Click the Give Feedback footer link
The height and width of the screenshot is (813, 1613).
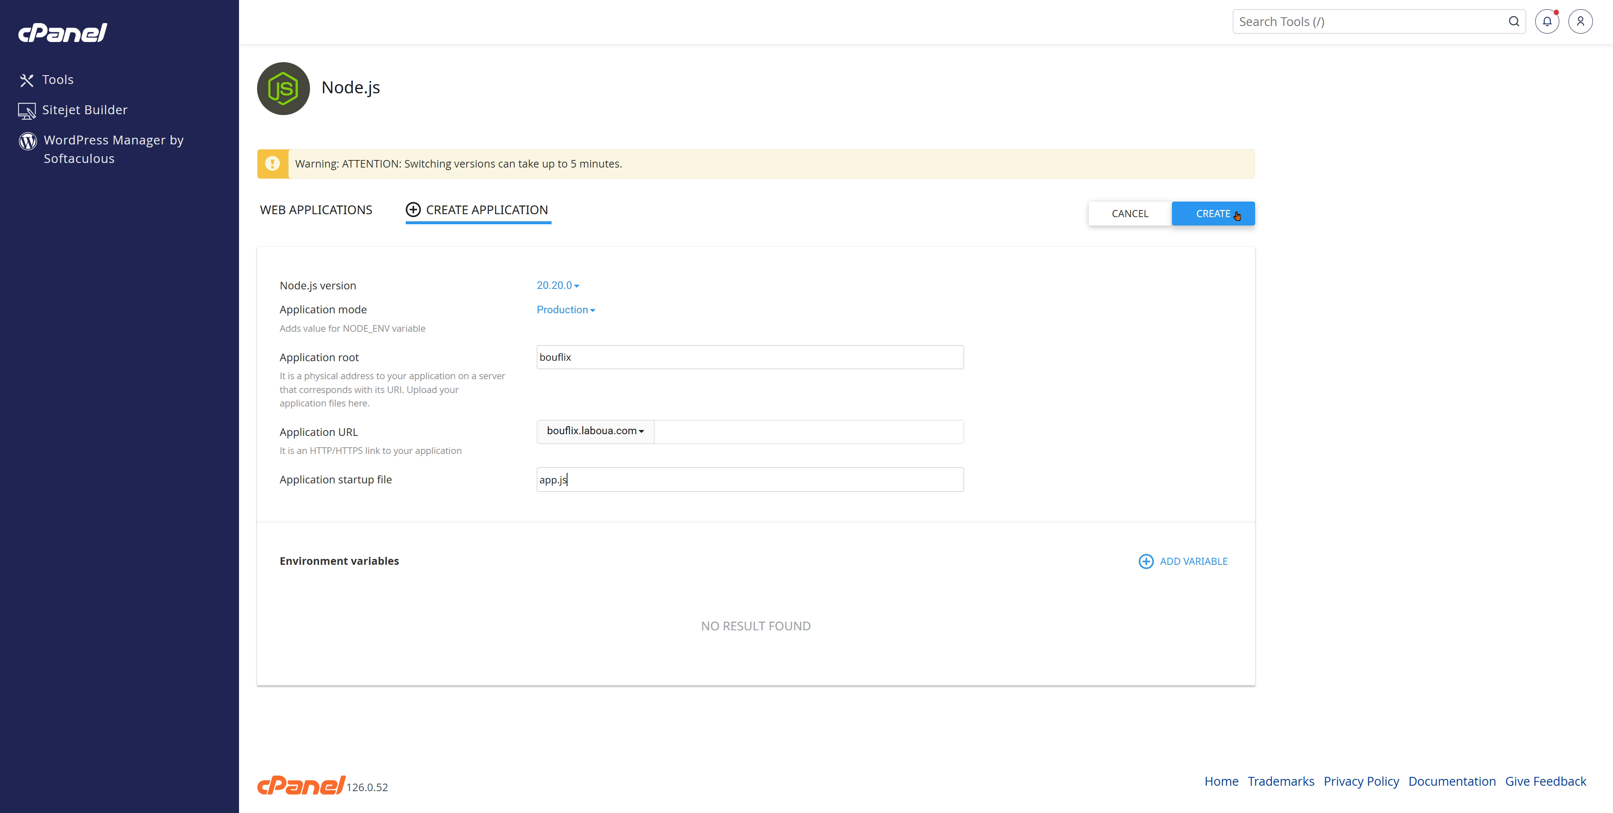coord(1545,781)
